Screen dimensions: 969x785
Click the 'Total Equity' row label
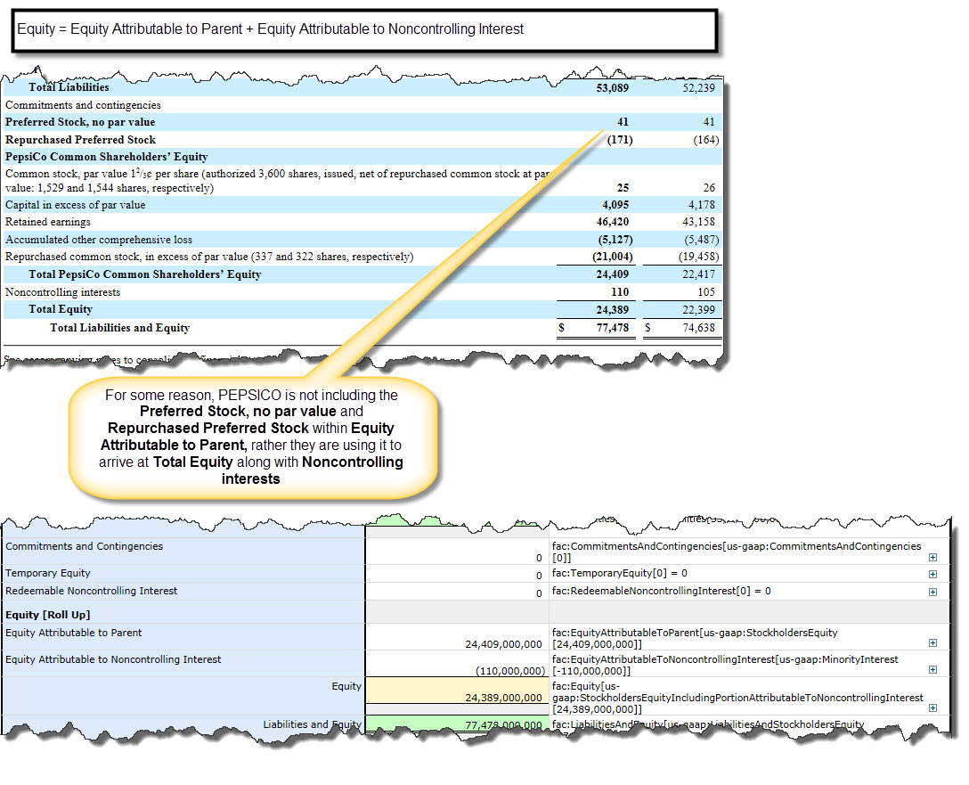61,309
